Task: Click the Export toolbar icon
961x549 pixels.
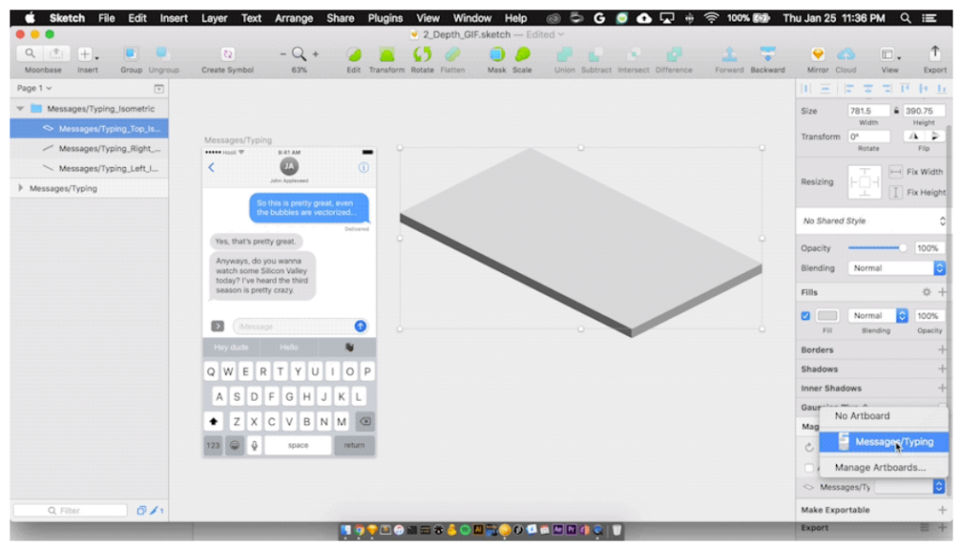Action: coord(935,53)
